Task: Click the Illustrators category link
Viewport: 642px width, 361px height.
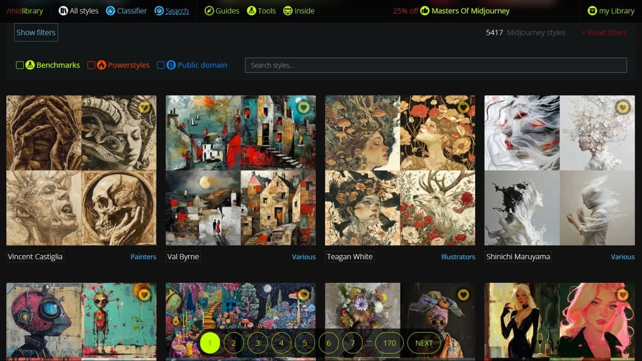Action: pos(458,257)
